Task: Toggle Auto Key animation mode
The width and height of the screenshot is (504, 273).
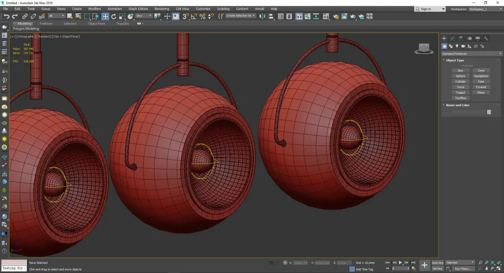Action: pos(438,263)
